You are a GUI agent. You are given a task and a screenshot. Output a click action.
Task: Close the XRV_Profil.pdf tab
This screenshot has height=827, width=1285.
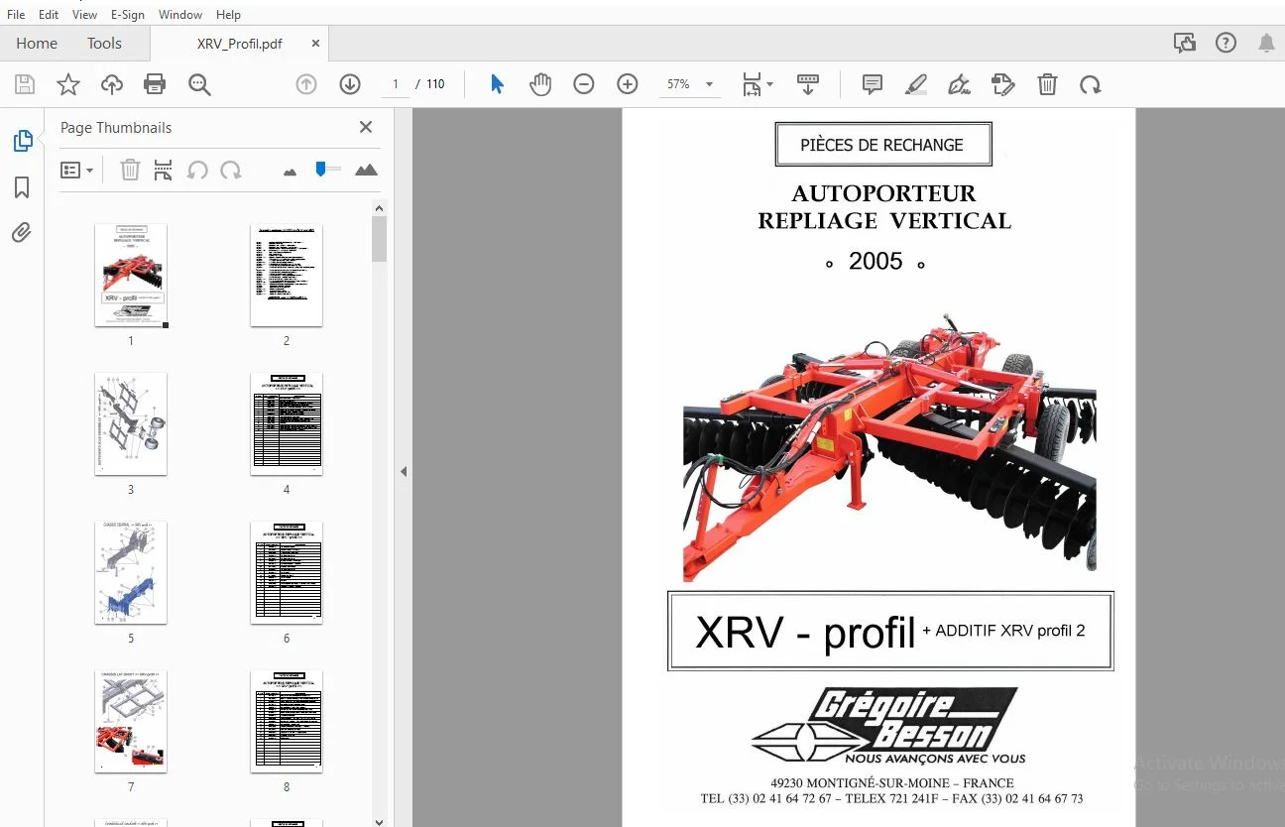(x=316, y=44)
